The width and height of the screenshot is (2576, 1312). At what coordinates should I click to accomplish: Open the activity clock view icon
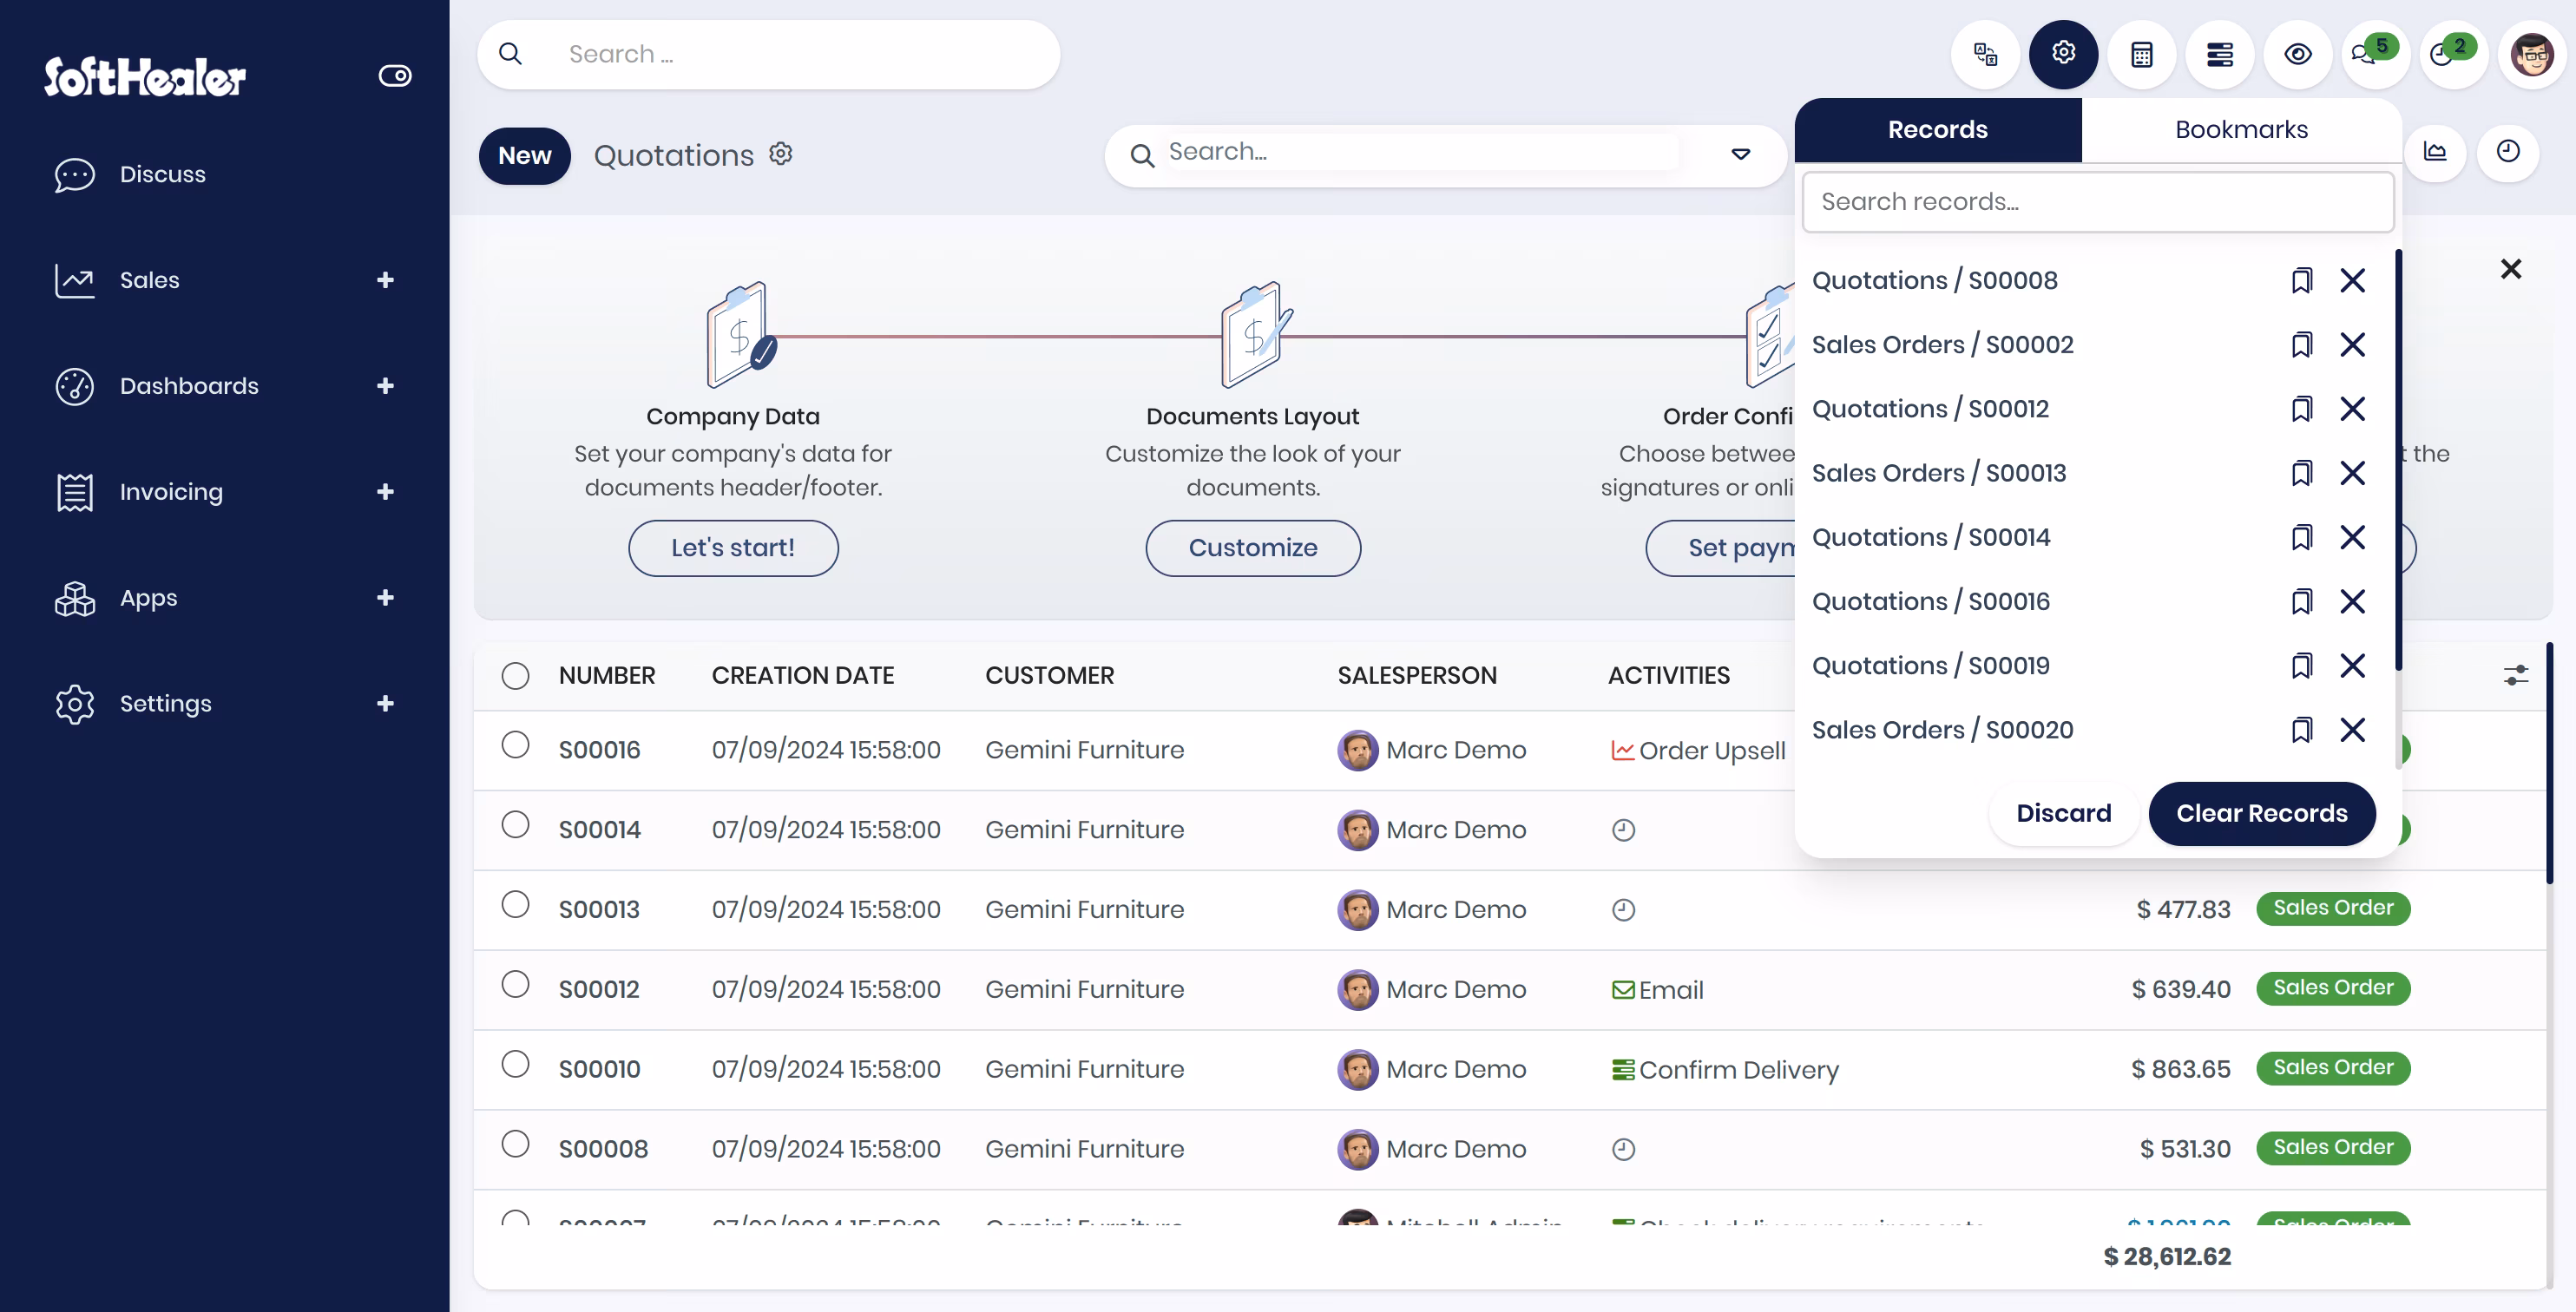(x=2508, y=152)
